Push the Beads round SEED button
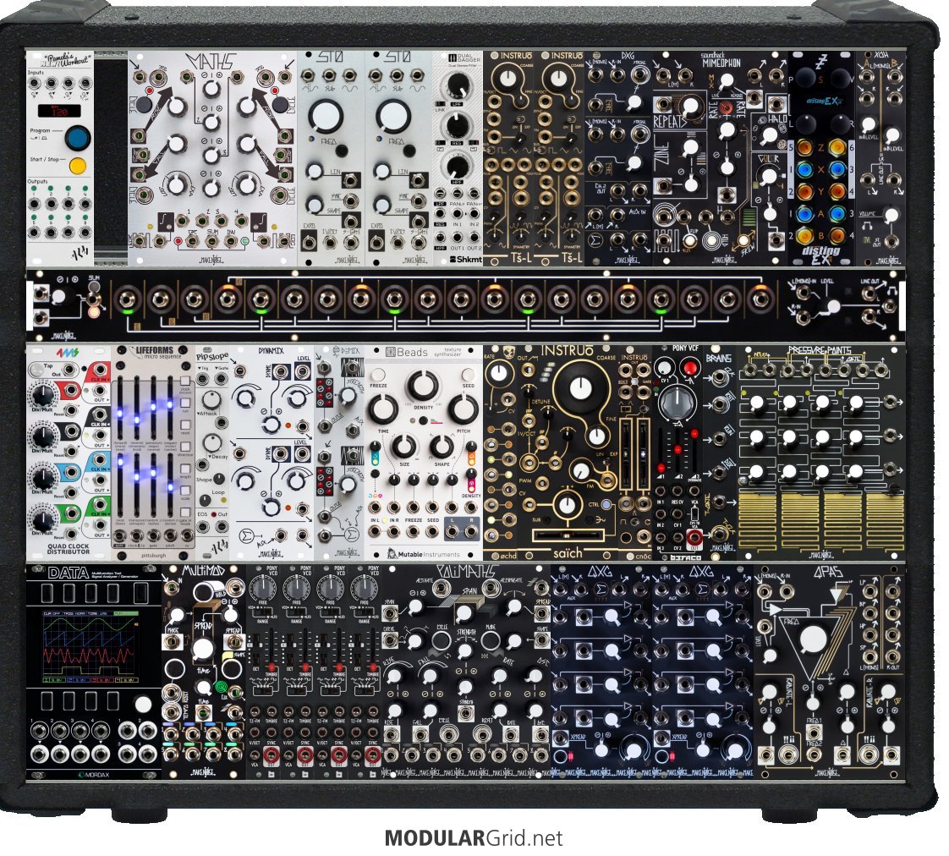The image size is (949, 856). pos(468,375)
